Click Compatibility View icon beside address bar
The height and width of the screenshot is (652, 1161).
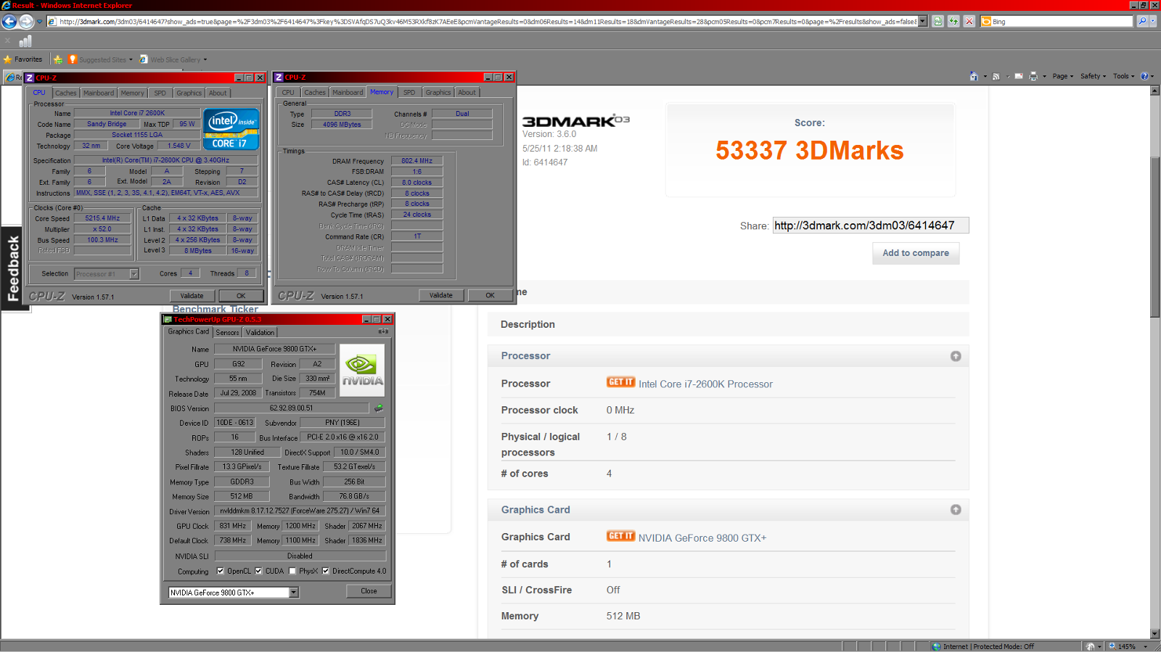coord(938,21)
